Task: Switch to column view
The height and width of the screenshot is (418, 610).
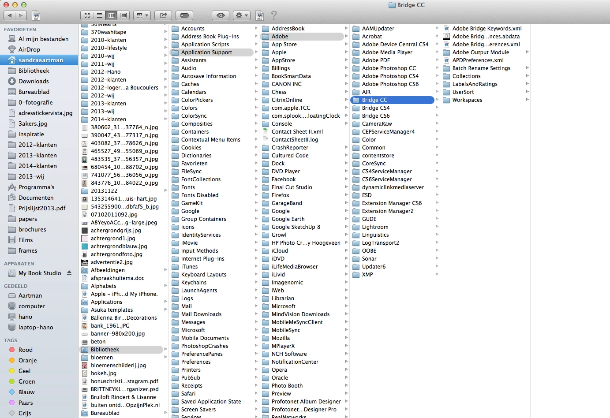Action: [x=111, y=15]
